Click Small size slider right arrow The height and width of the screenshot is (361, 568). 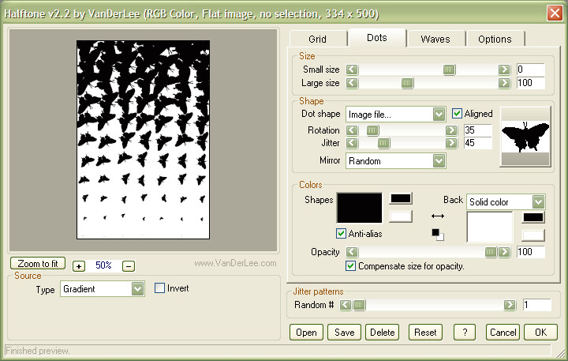(x=504, y=70)
